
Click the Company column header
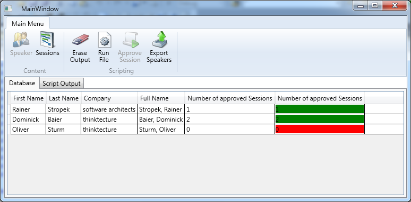pos(109,98)
